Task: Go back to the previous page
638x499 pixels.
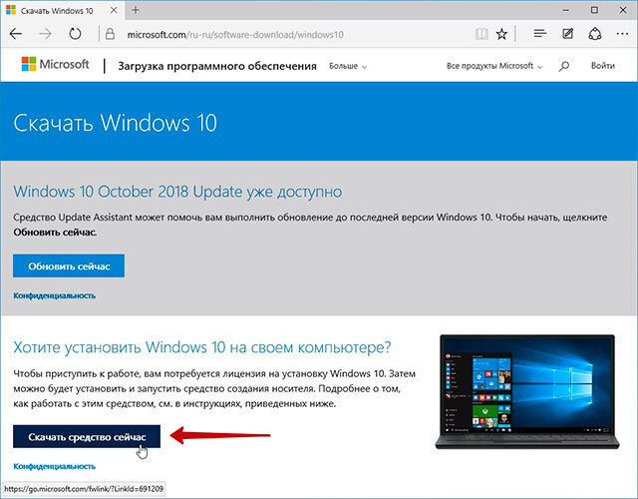Action: click(16, 34)
